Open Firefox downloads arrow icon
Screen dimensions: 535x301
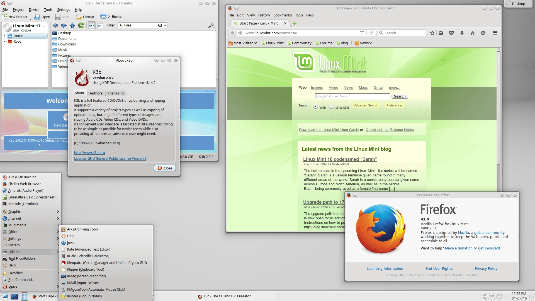462,33
